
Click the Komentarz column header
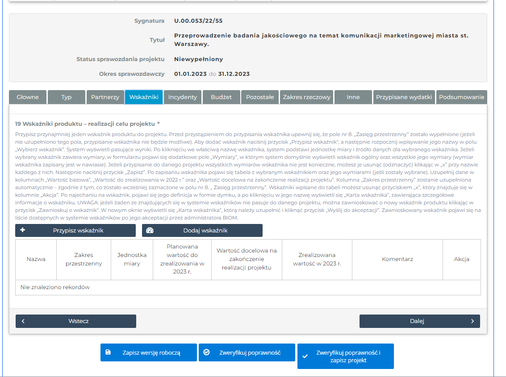click(397, 259)
